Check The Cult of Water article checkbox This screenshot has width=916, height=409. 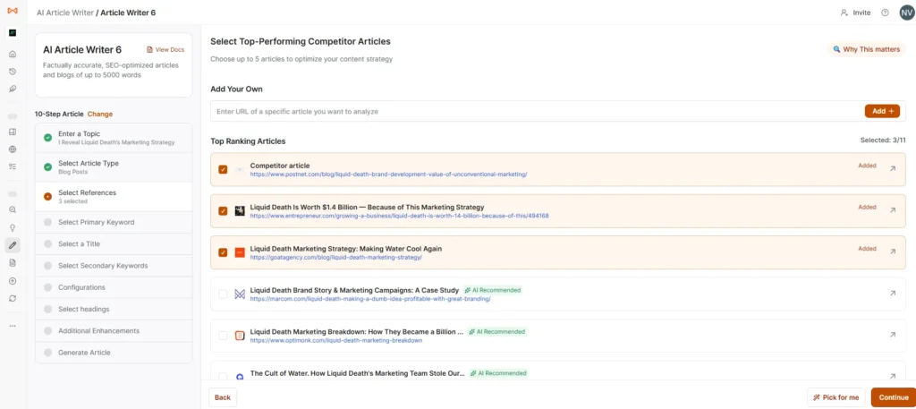(x=223, y=377)
